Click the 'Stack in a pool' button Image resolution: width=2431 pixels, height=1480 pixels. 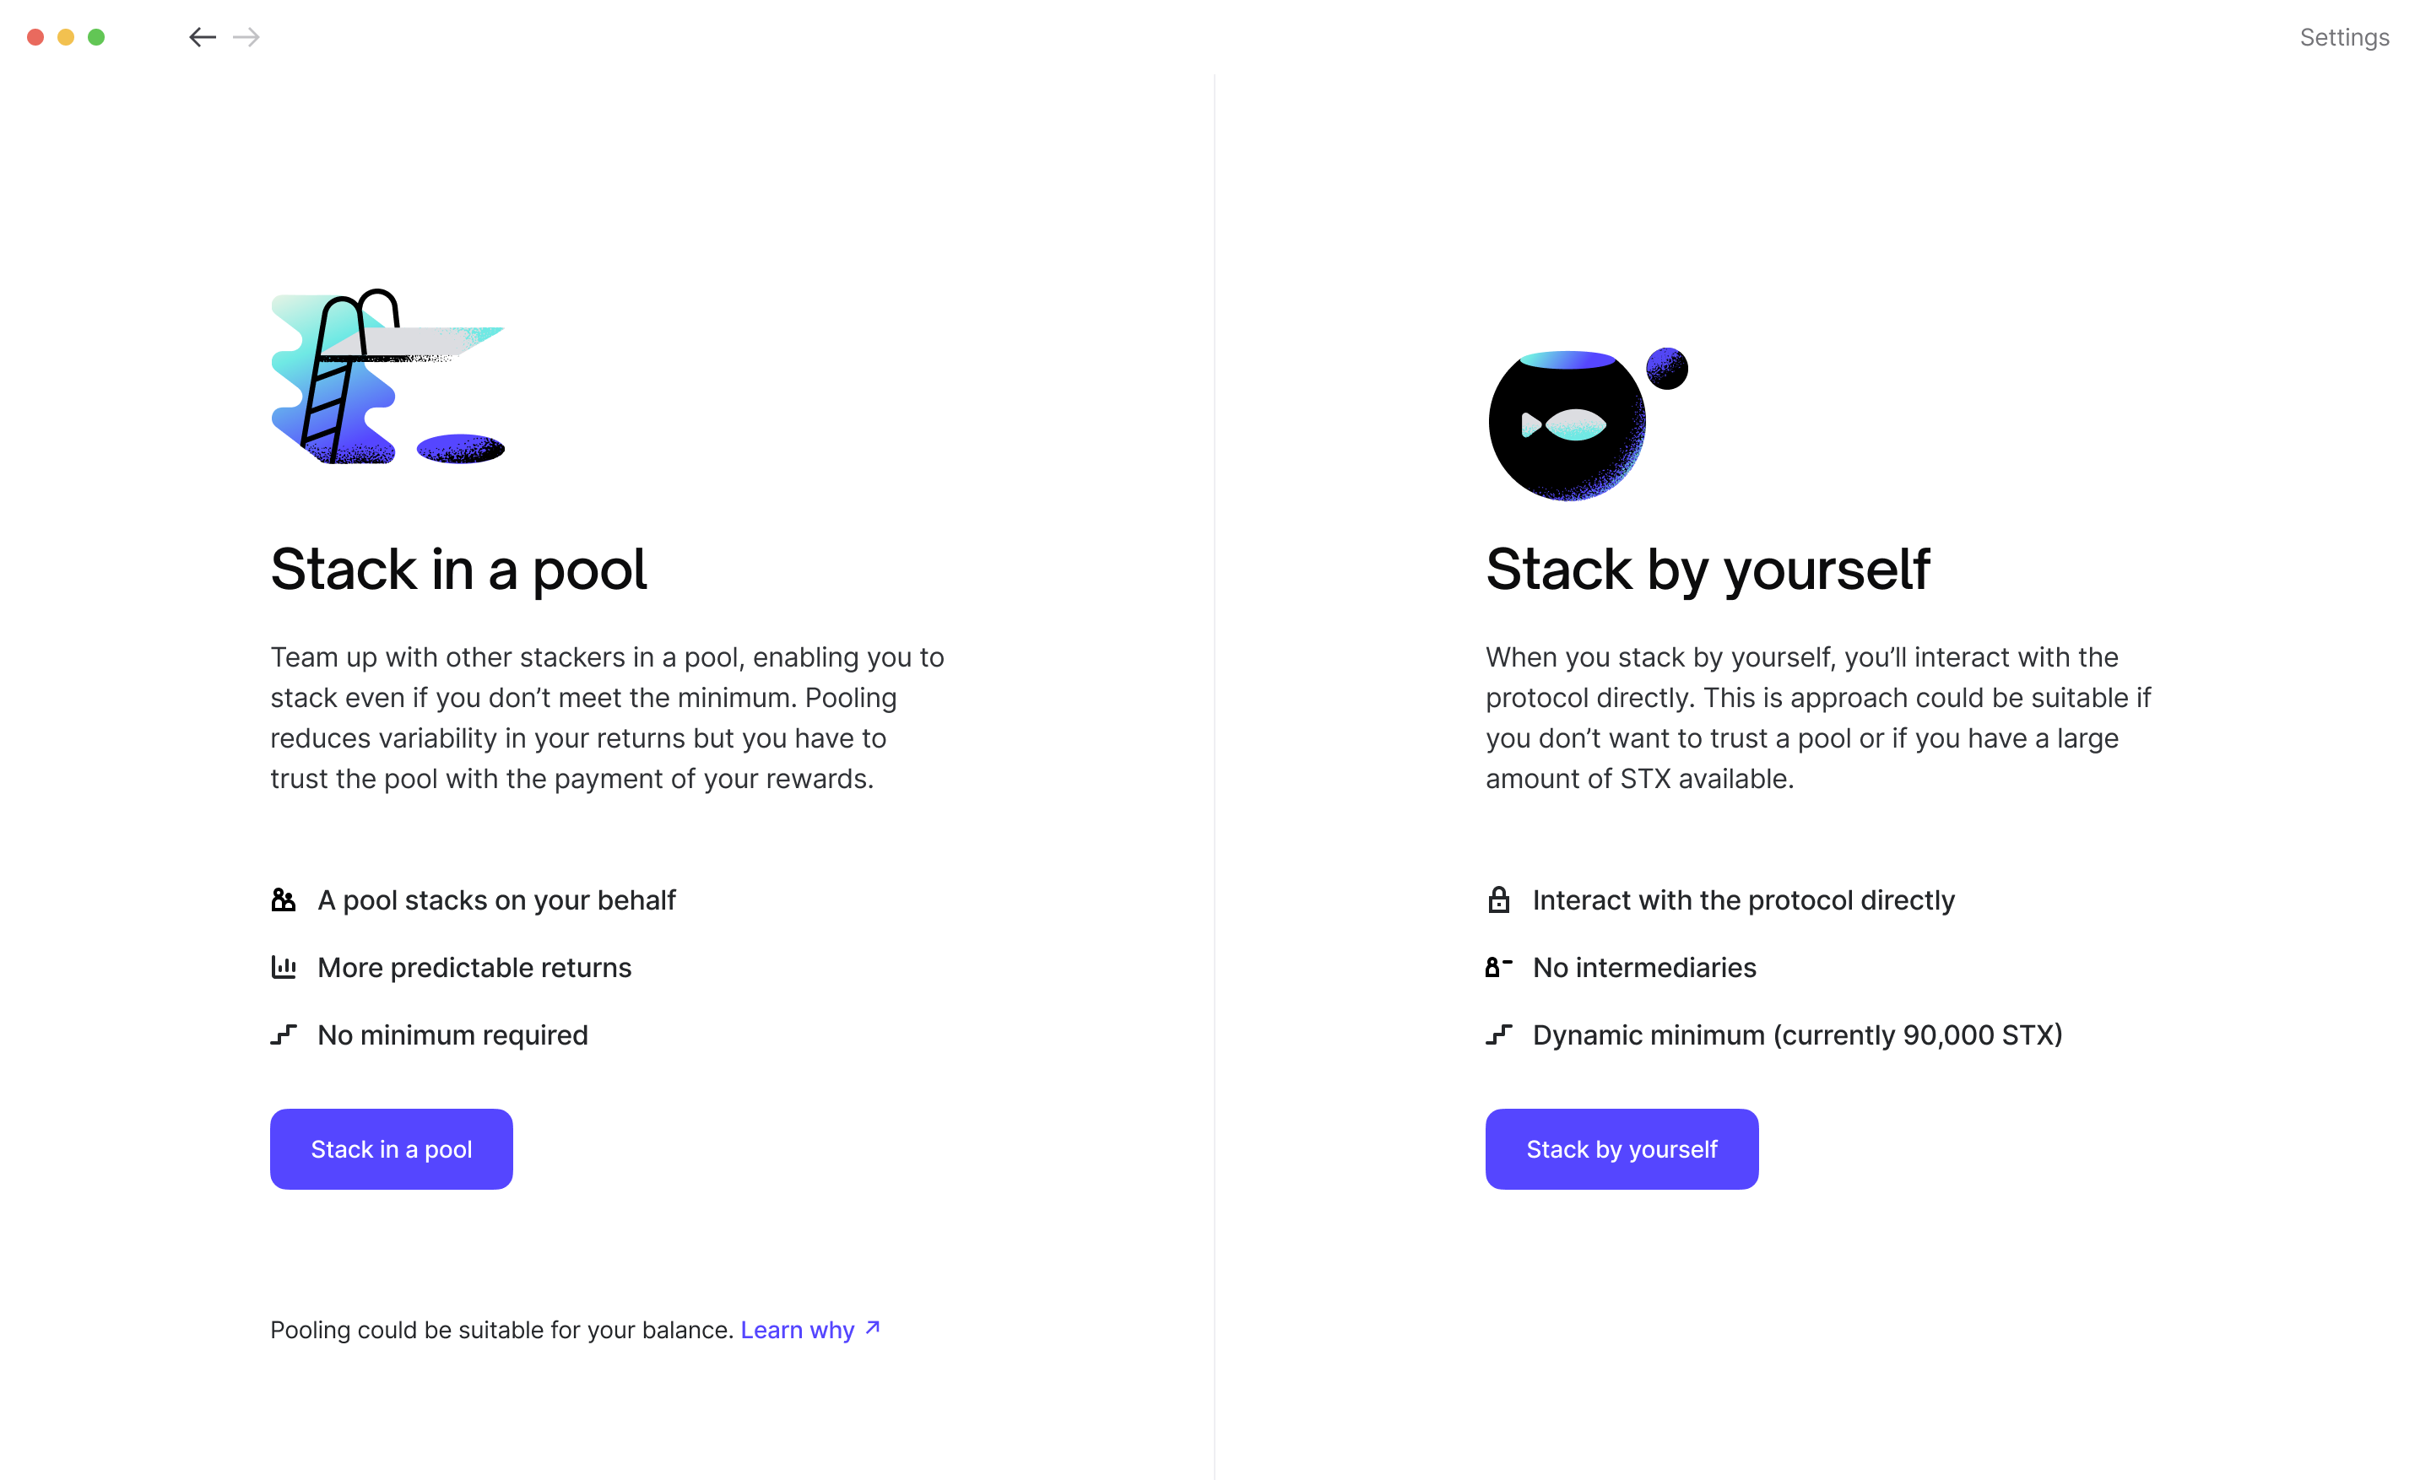(392, 1148)
